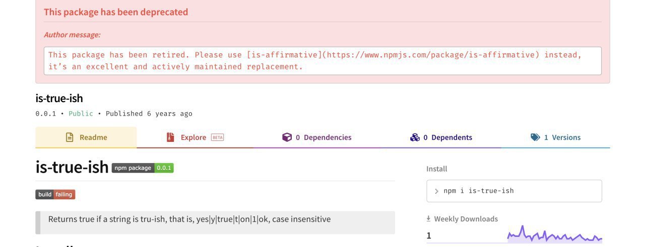Click the 'Returns true if a string' description
The width and height of the screenshot is (645, 247).
pos(189,219)
